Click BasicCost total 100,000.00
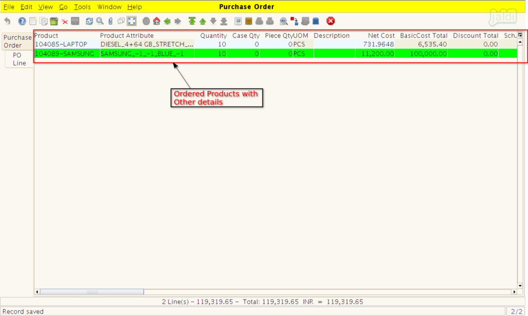528x316 pixels. [x=421, y=54]
